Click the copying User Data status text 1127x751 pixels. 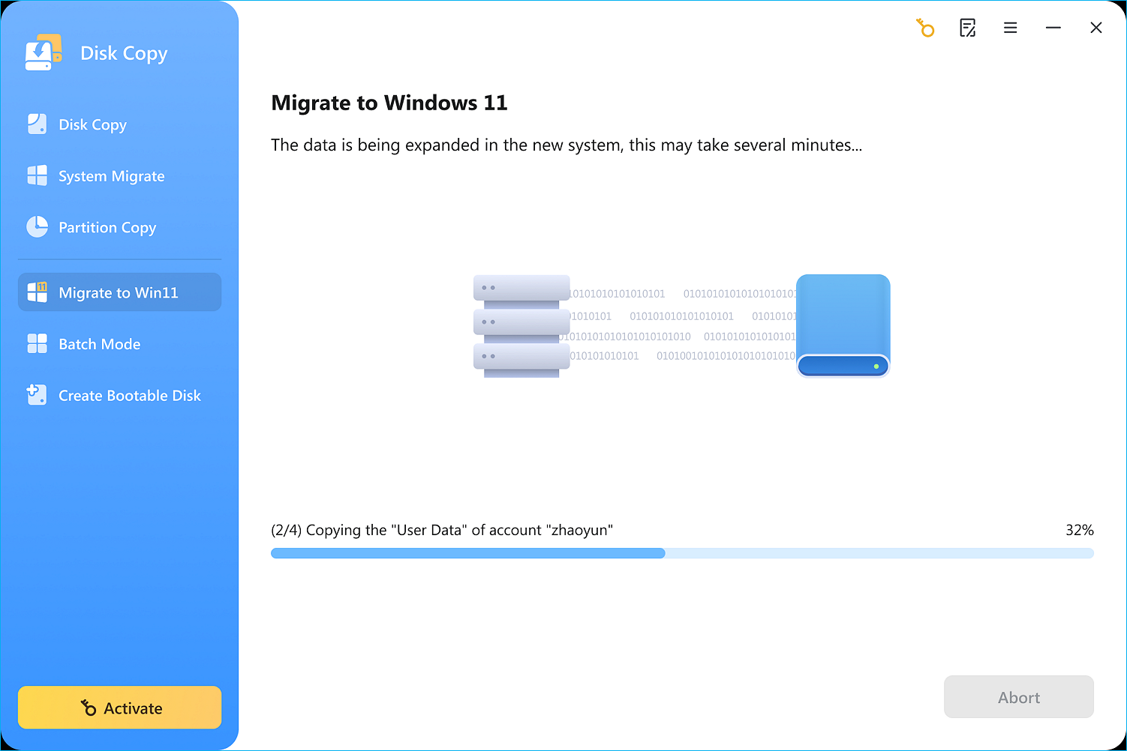442,530
